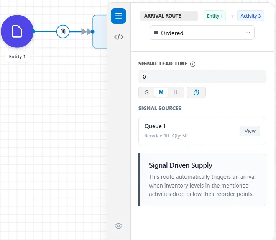Image resolution: width=276 pixels, height=240 pixels.
Task: Select the Entity 1 circle node
Action: (17, 31)
